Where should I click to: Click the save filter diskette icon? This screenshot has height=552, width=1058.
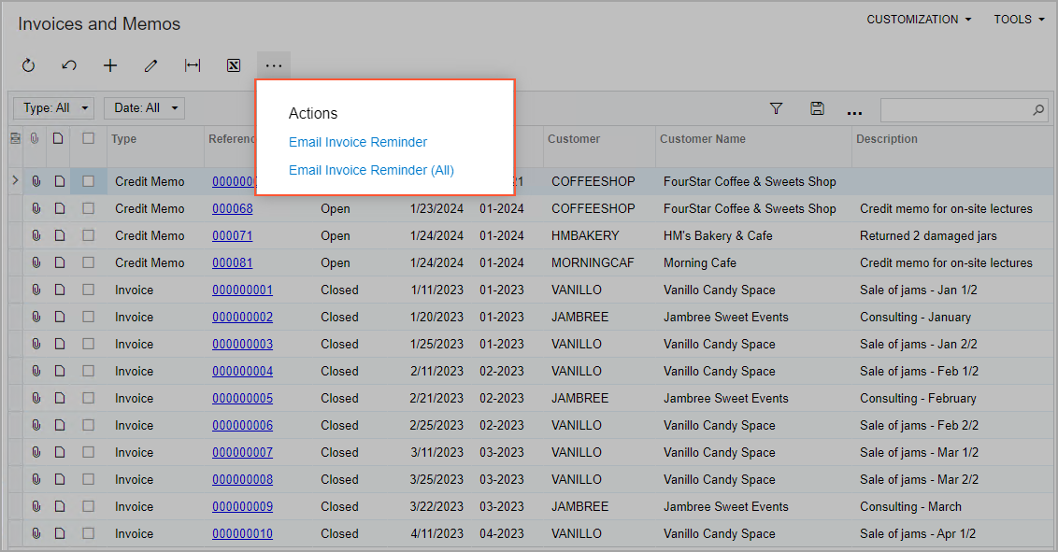coord(817,109)
